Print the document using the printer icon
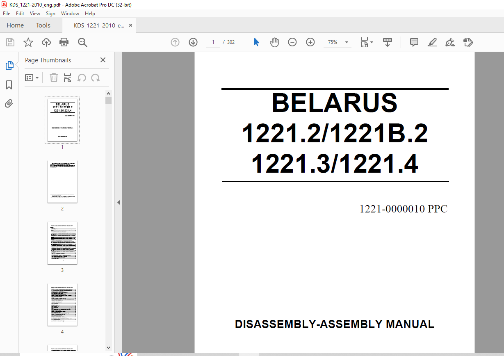 pyautogui.click(x=64, y=42)
